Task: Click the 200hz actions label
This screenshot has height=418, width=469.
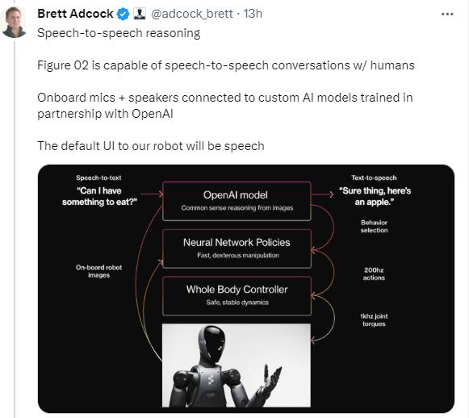Action: pyautogui.click(x=374, y=274)
